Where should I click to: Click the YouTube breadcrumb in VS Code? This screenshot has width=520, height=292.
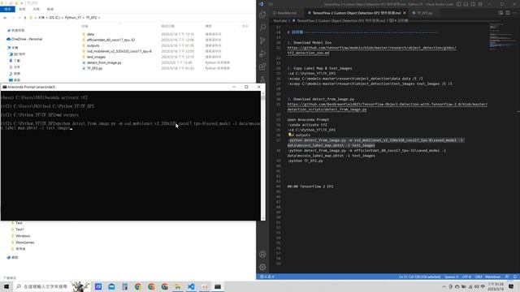tap(279, 20)
